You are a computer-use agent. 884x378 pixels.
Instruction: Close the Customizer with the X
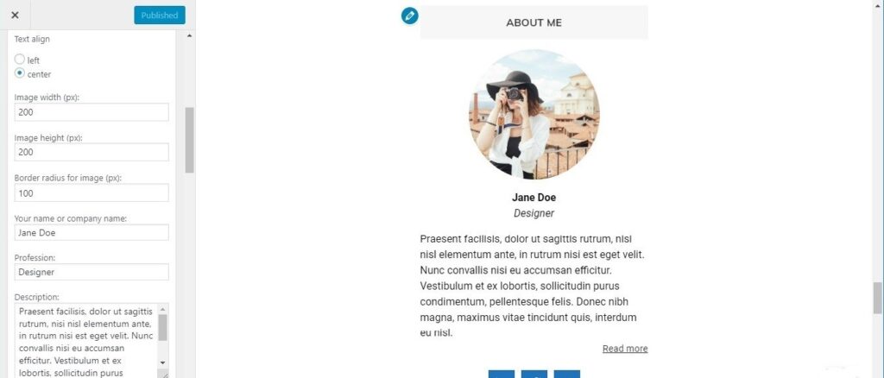(15, 16)
